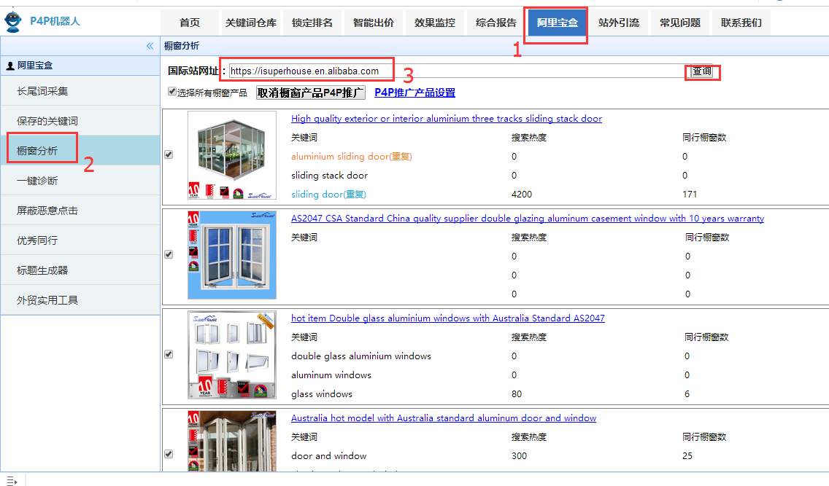829x486 pixels.
Task: Open the 综合报告 tab
Action: 496,23
